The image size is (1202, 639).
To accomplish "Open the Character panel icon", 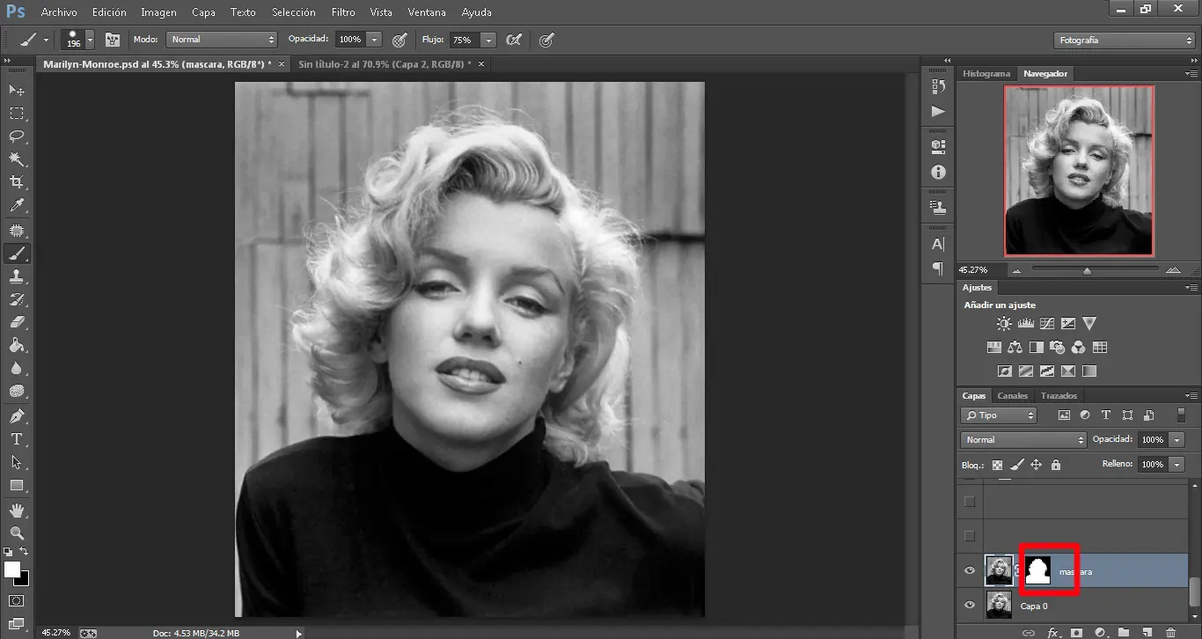I will (938, 244).
